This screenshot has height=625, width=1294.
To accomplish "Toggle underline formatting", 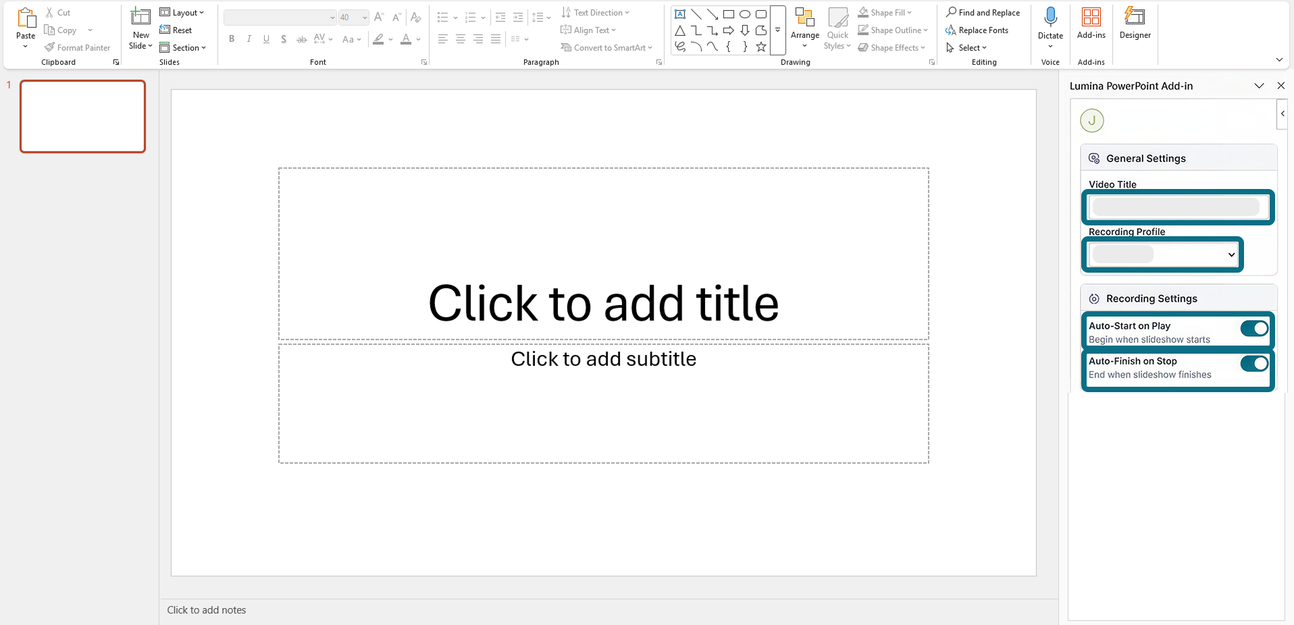I will point(267,39).
